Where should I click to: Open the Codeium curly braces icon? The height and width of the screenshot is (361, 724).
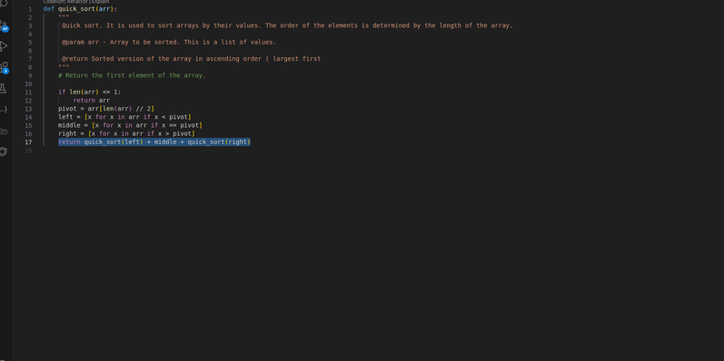click(4, 109)
